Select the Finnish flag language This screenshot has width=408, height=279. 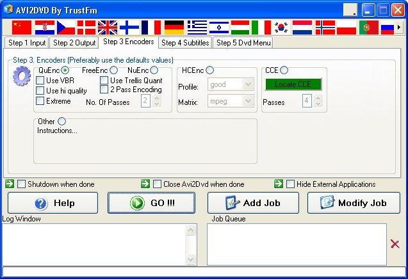(129, 28)
